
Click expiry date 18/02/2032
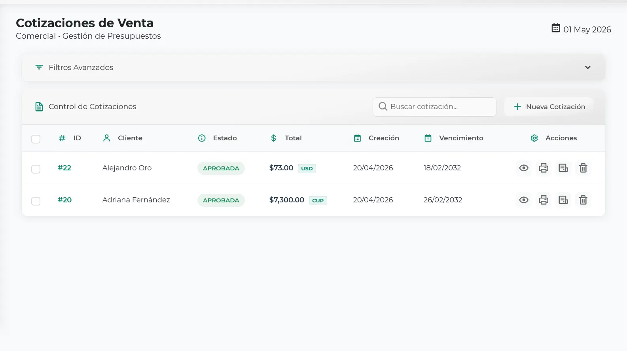[442, 168]
